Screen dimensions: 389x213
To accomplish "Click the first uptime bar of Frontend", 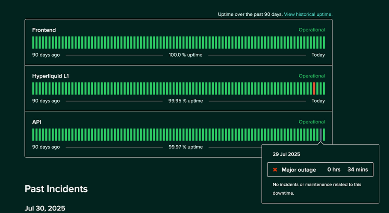I will 33,43.
